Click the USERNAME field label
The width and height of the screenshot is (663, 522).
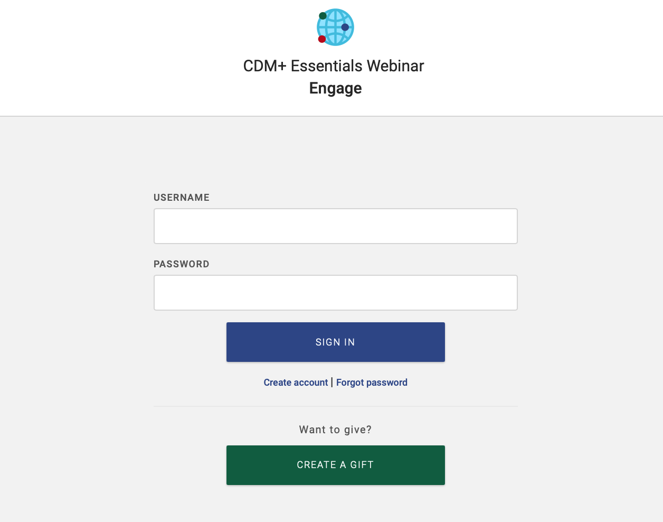(182, 198)
